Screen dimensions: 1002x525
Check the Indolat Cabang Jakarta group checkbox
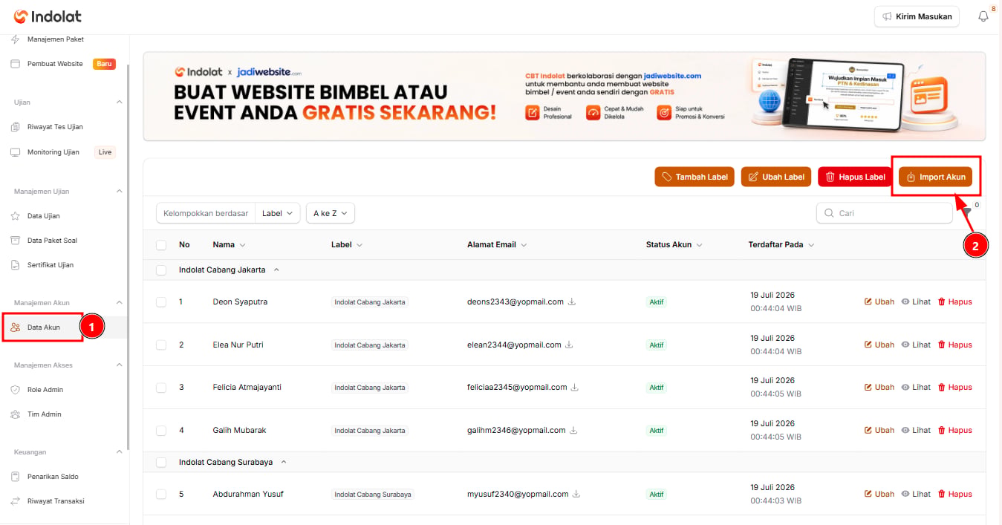click(161, 270)
